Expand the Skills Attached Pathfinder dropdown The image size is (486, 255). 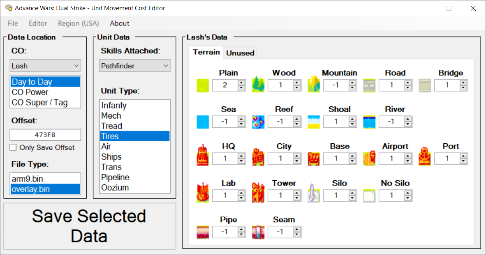(x=135, y=66)
